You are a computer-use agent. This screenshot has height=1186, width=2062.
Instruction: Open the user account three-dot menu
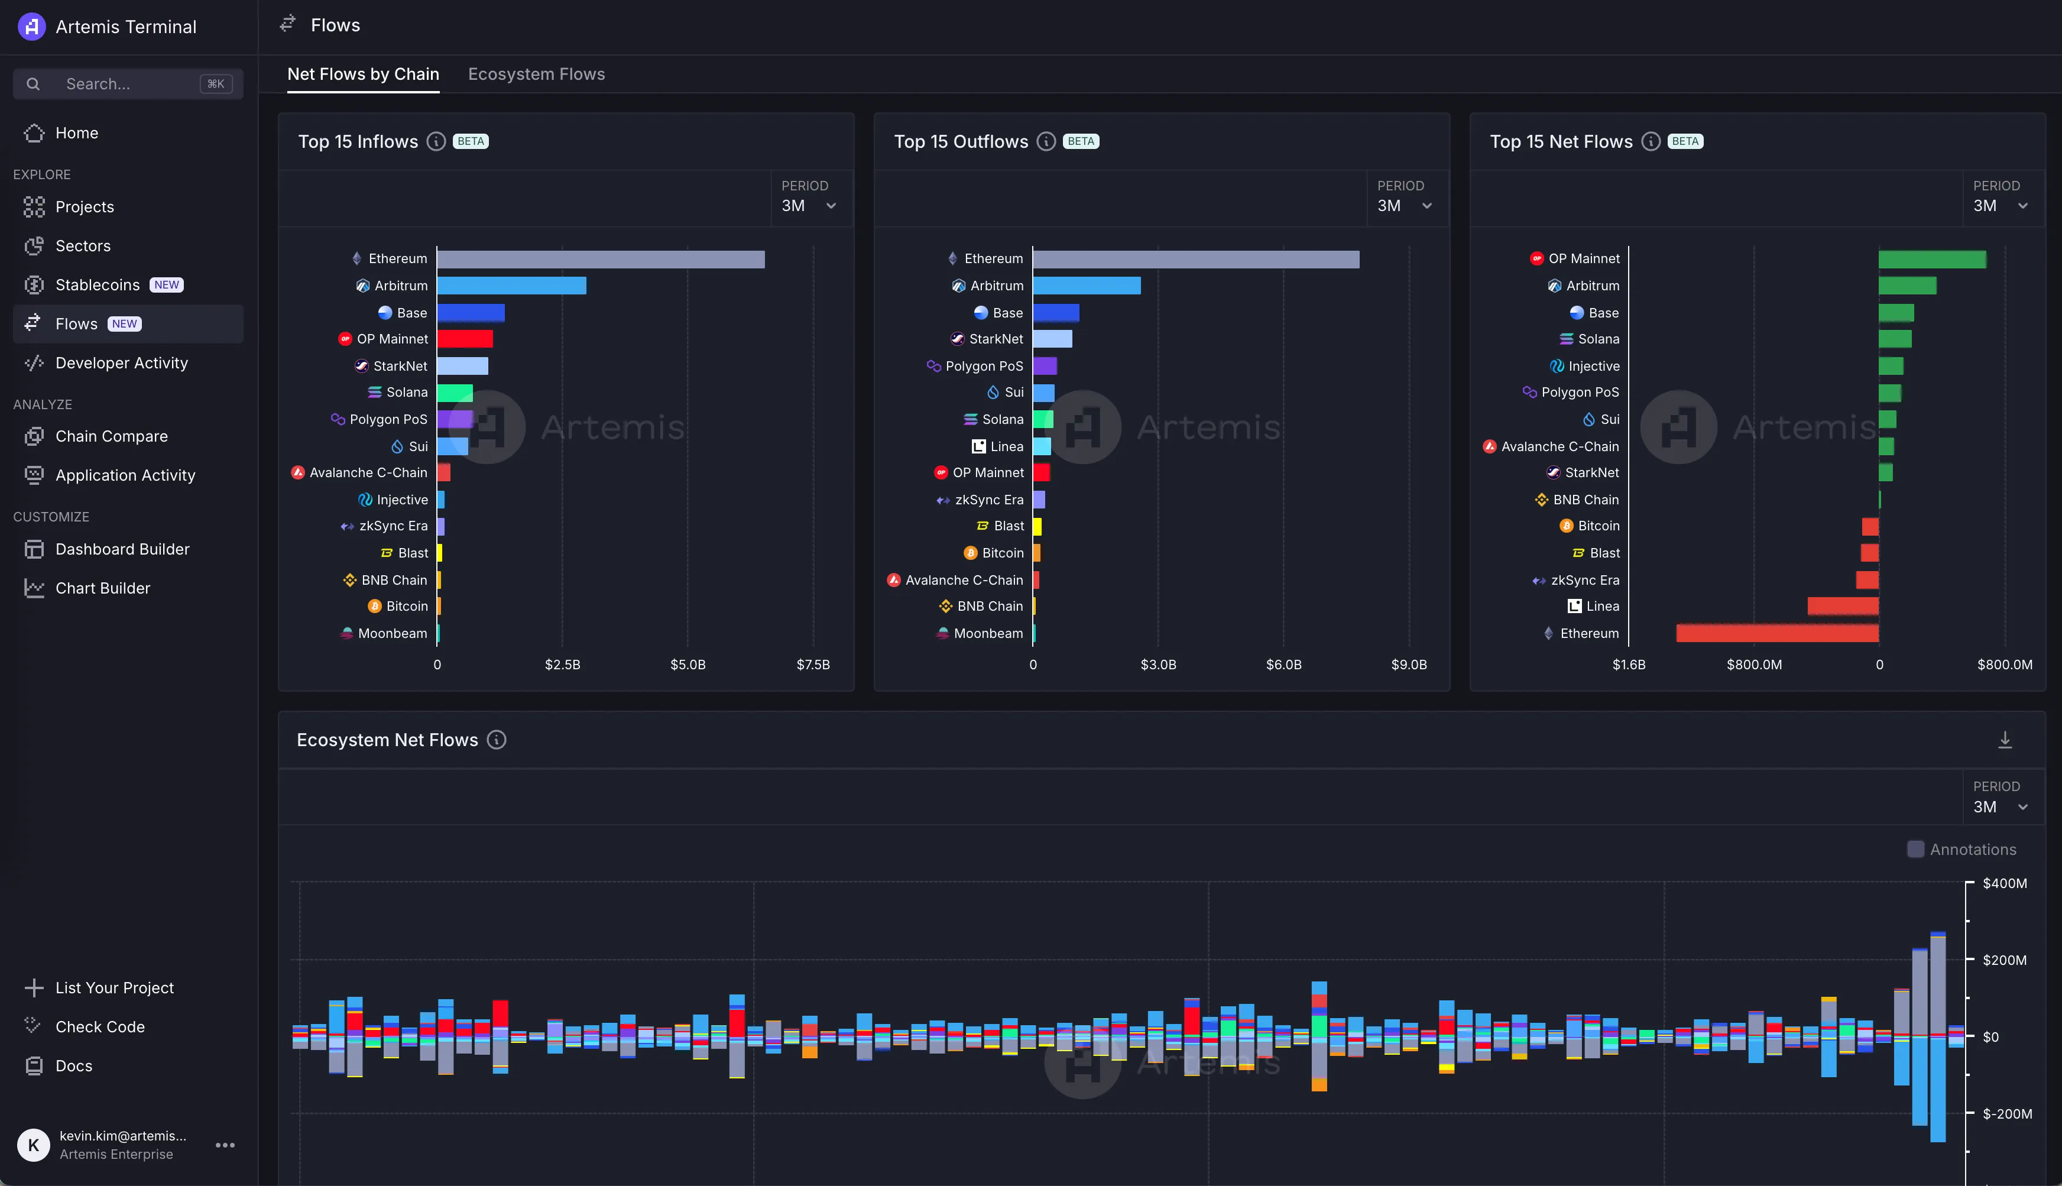226,1145
